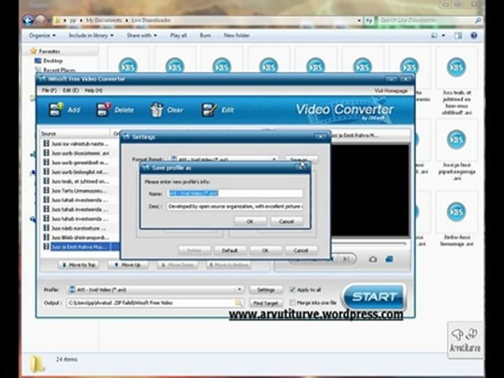The width and height of the screenshot is (504, 378).
Task: Click the blue folder icon beside snapshot
Action: pos(389,259)
